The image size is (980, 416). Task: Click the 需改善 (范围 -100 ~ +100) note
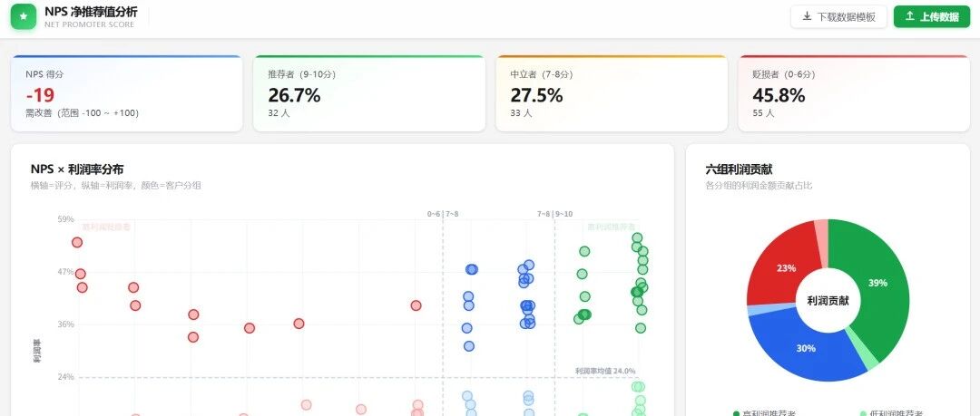point(82,113)
